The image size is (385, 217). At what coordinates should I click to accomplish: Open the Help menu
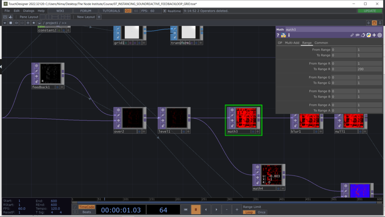tap(41, 11)
